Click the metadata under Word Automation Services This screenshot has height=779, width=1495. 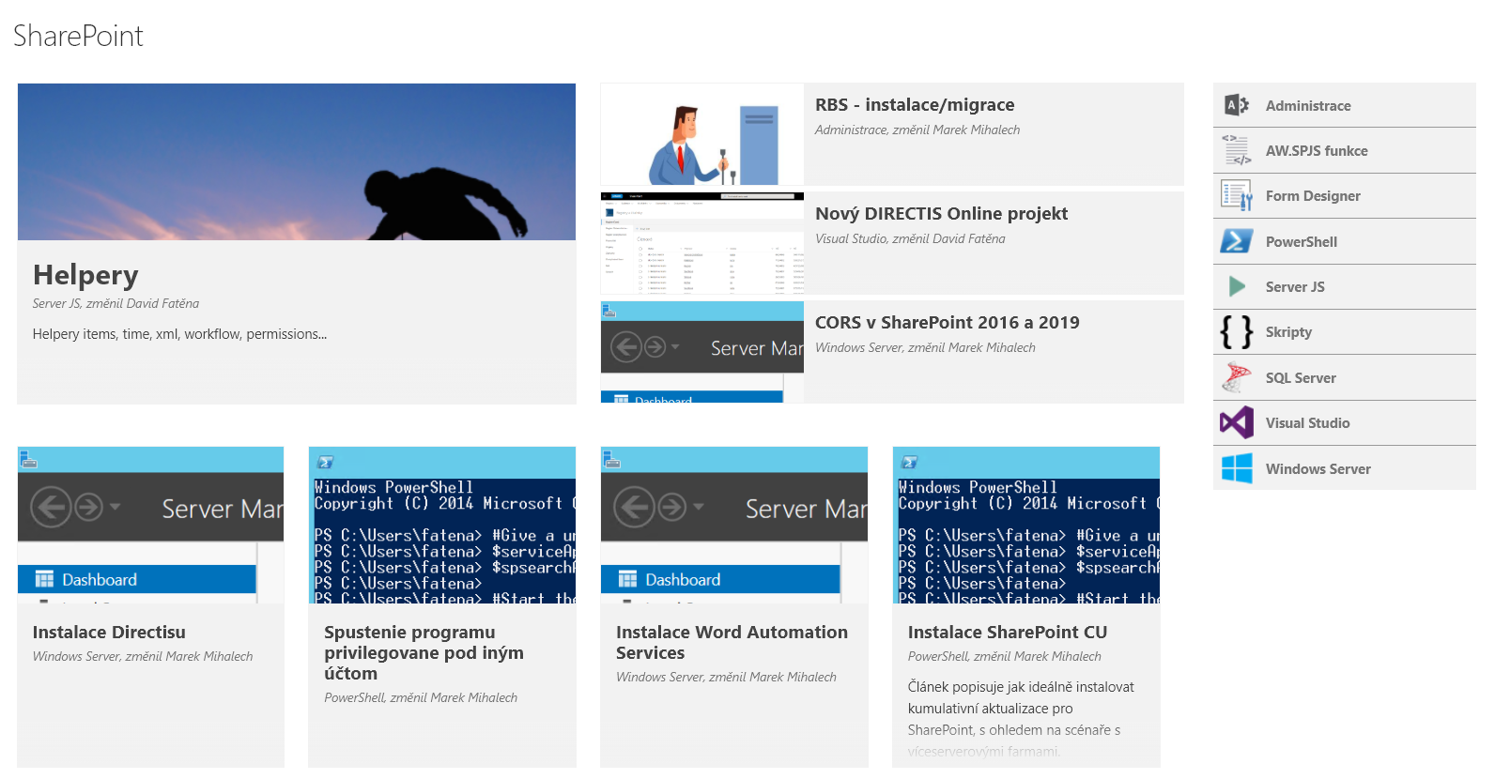[726, 678]
